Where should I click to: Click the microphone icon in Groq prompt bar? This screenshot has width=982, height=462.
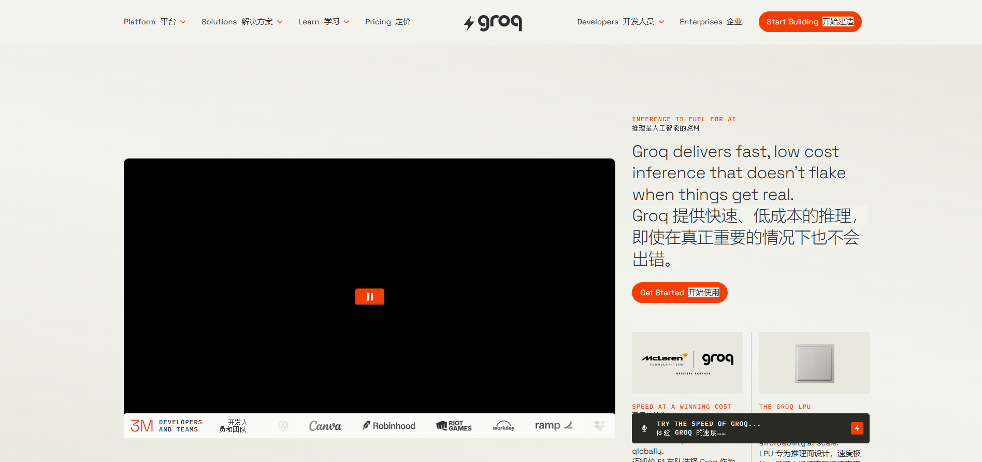pyautogui.click(x=644, y=428)
